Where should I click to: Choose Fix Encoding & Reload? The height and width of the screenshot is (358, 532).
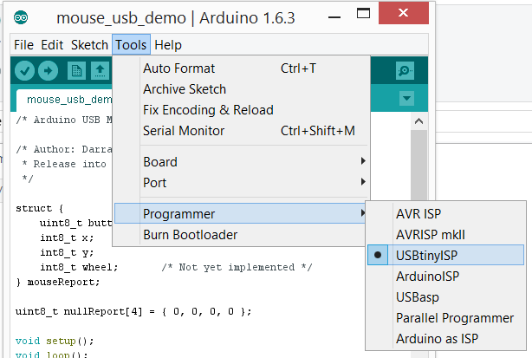[242, 110]
